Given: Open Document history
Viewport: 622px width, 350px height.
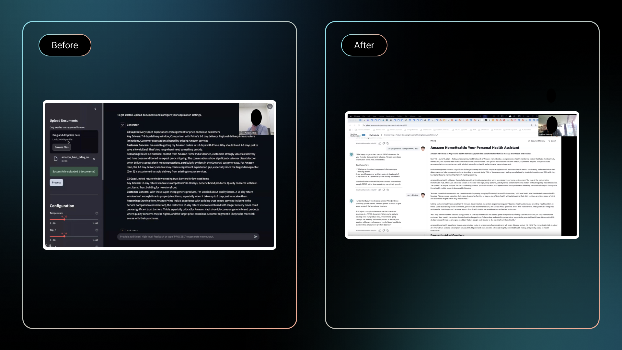Looking at the screenshot, I should 536,141.
